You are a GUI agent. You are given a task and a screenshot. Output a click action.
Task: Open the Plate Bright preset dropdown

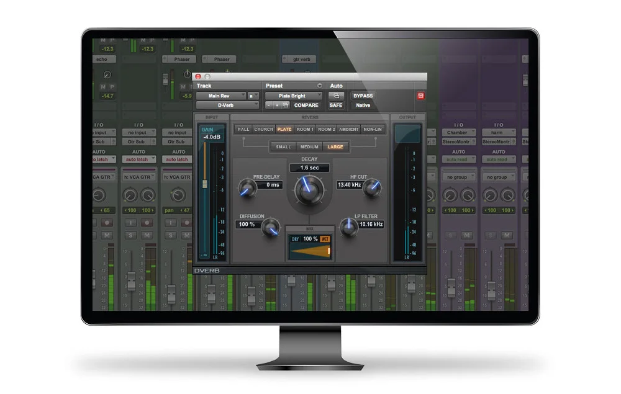(x=294, y=96)
